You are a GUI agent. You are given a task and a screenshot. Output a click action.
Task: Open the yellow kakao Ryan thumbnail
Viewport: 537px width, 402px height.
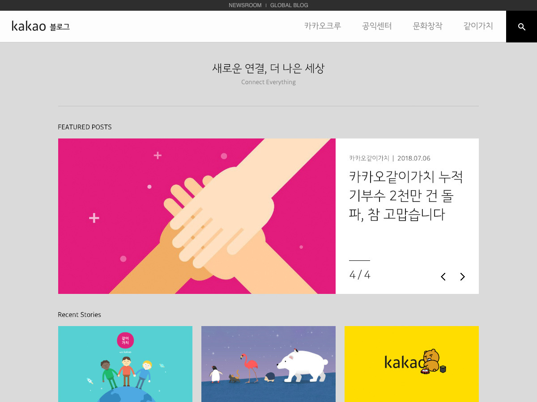tap(412, 364)
